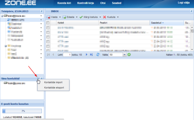Screen dimensions: 194x120
Task: Go to the next page icon
Action: coord(86,54)
